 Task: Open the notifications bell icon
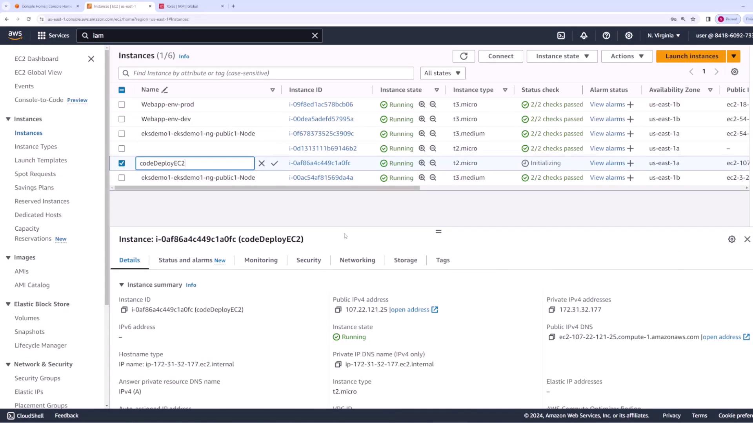584,36
